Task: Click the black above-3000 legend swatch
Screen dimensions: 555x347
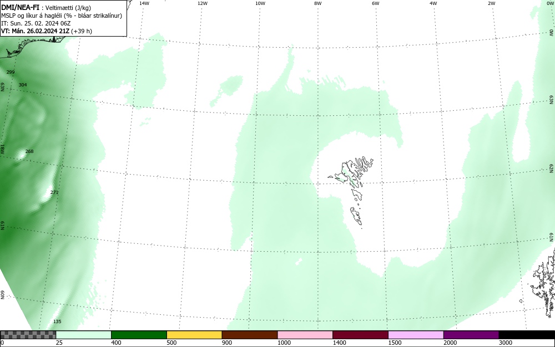Action: [527, 335]
